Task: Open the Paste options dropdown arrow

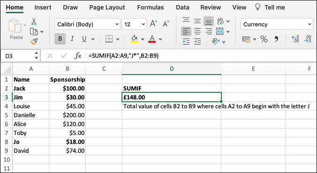Action: pos(25,25)
